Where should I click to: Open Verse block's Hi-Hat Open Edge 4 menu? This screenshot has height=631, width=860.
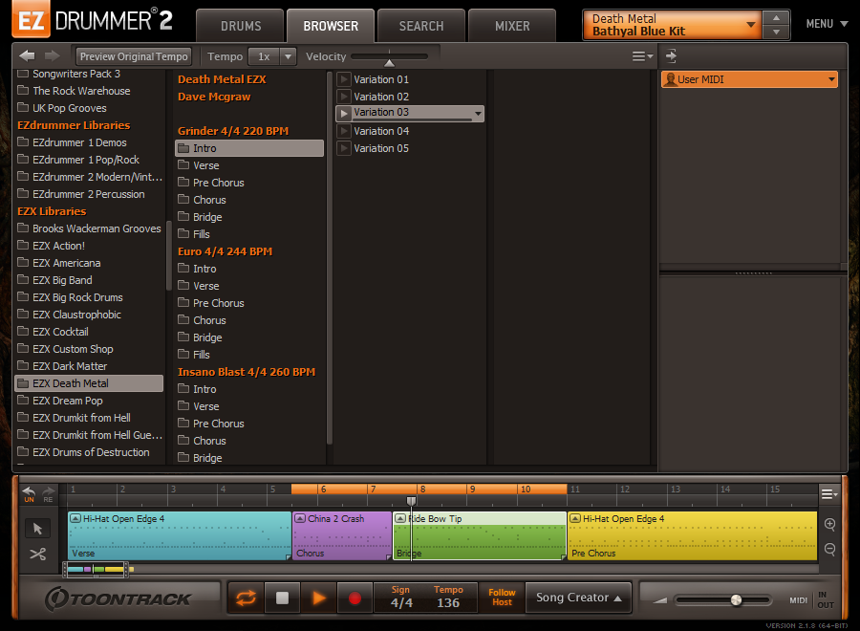coord(75,518)
